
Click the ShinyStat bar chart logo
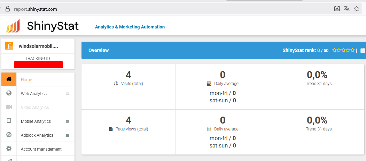13,26
